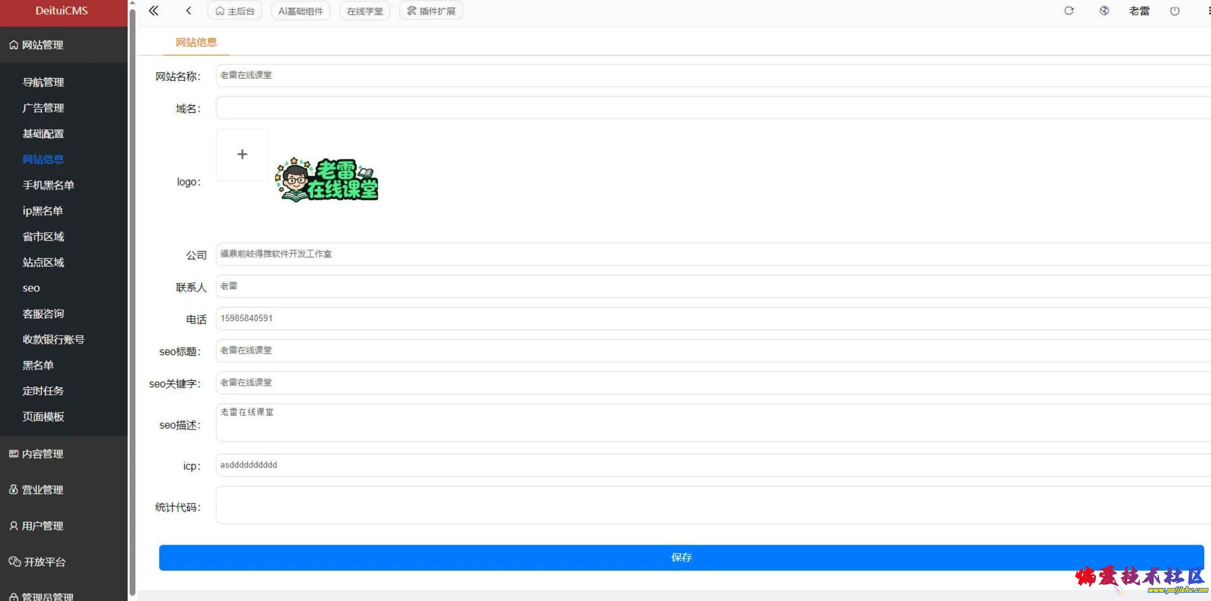Image resolution: width=1211 pixels, height=601 pixels.
Task: Collapse 网站管理 sidebar section
Action: [x=42, y=44]
